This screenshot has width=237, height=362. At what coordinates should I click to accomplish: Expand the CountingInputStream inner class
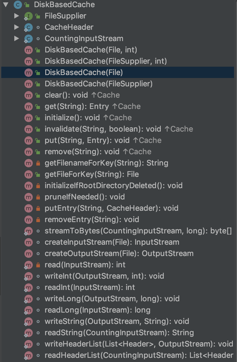(17, 39)
